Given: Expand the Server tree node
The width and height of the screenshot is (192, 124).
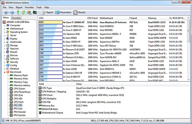Looking at the screenshot, I should pos(5,36).
